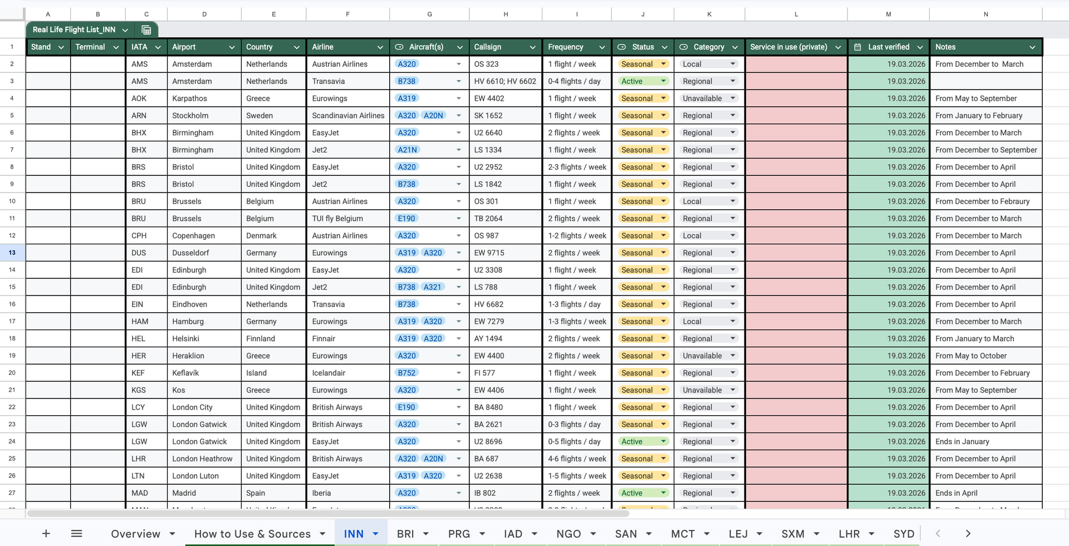Open the all sheets list icon
This screenshot has width=1069, height=546.
77,534
